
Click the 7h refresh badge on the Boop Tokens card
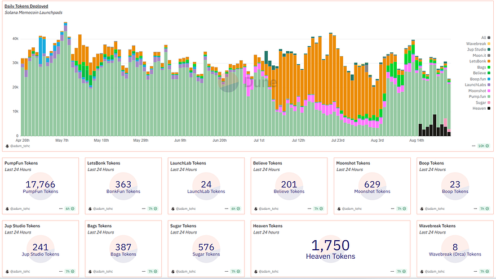click(485, 209)
